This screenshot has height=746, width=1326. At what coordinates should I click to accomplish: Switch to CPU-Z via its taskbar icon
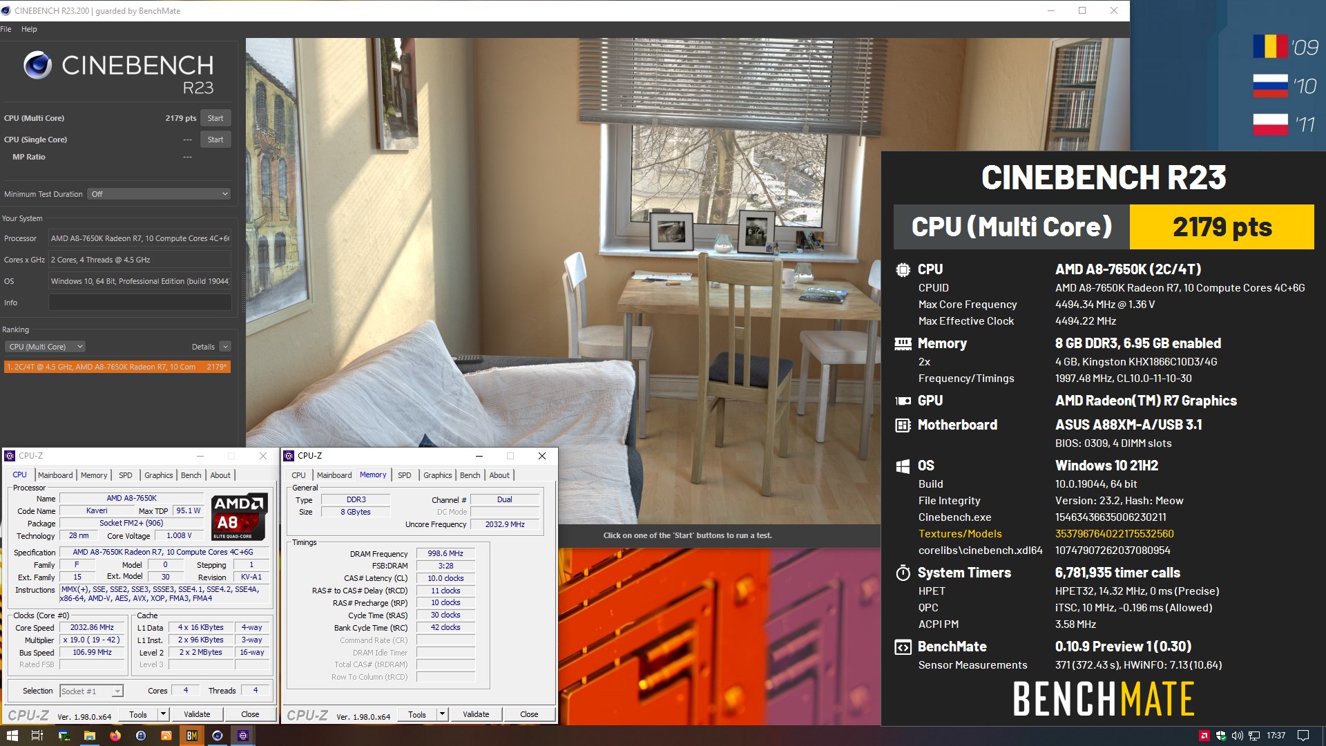tap(243, 736)
